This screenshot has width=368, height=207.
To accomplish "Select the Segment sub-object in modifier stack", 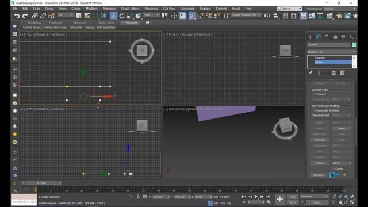I will 320,57.
